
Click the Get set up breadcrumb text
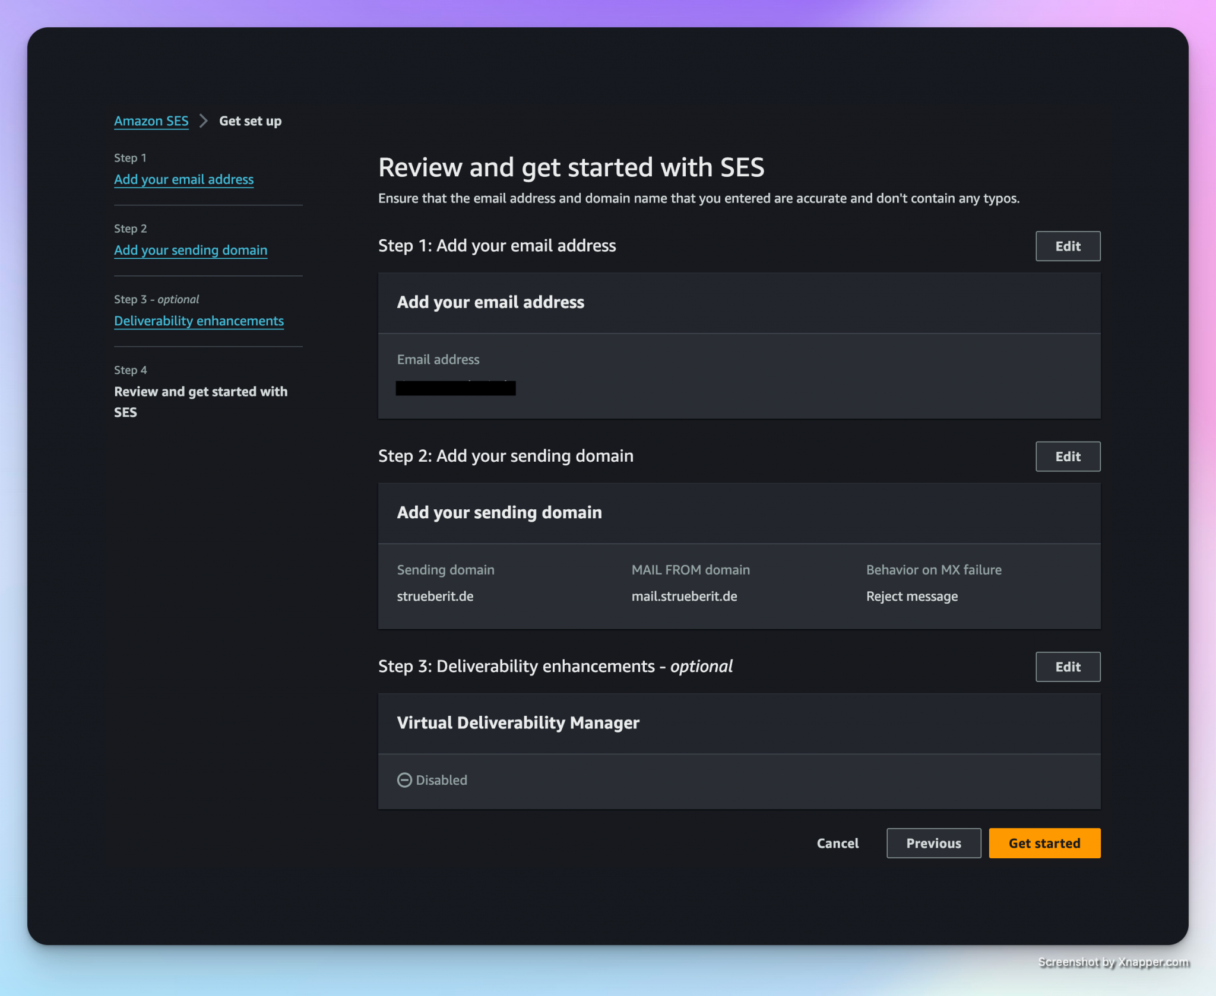(250, 121)
